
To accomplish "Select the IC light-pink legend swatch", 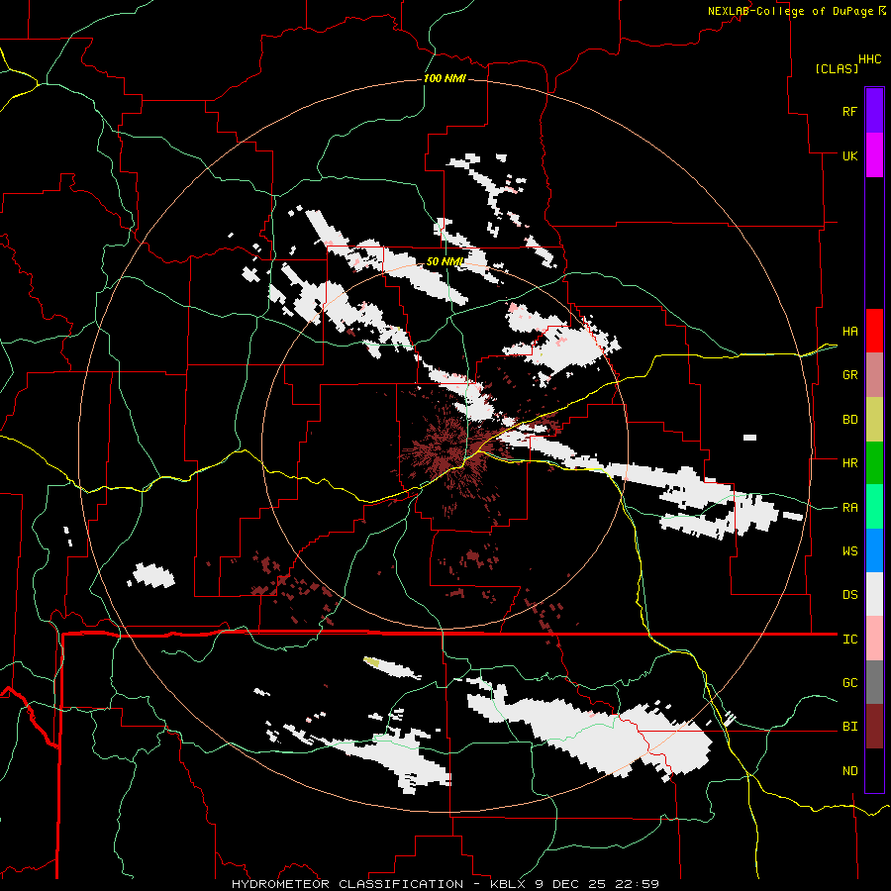I will pos(874,639).
